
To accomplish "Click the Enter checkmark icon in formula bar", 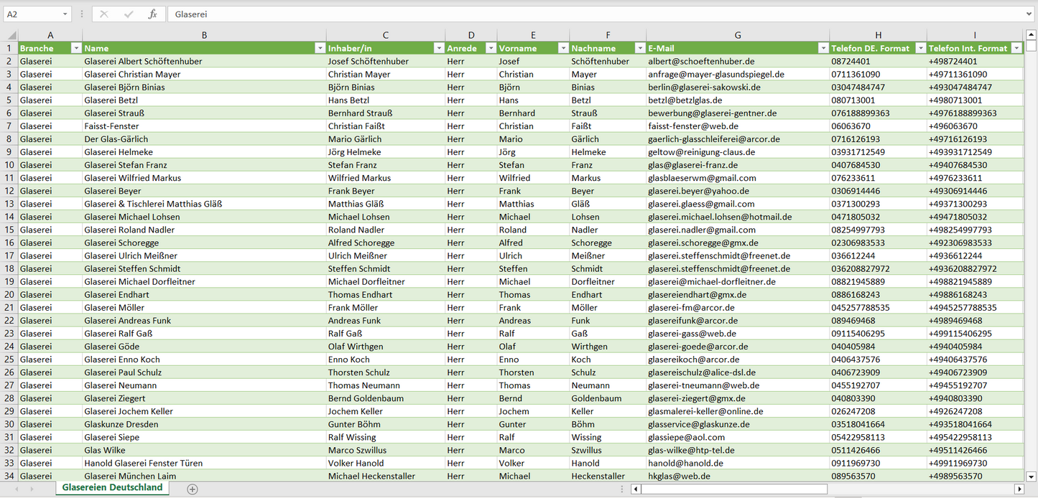I will tap(129, 14).
